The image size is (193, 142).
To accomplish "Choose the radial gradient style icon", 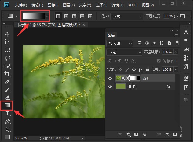I will point(66,16).
